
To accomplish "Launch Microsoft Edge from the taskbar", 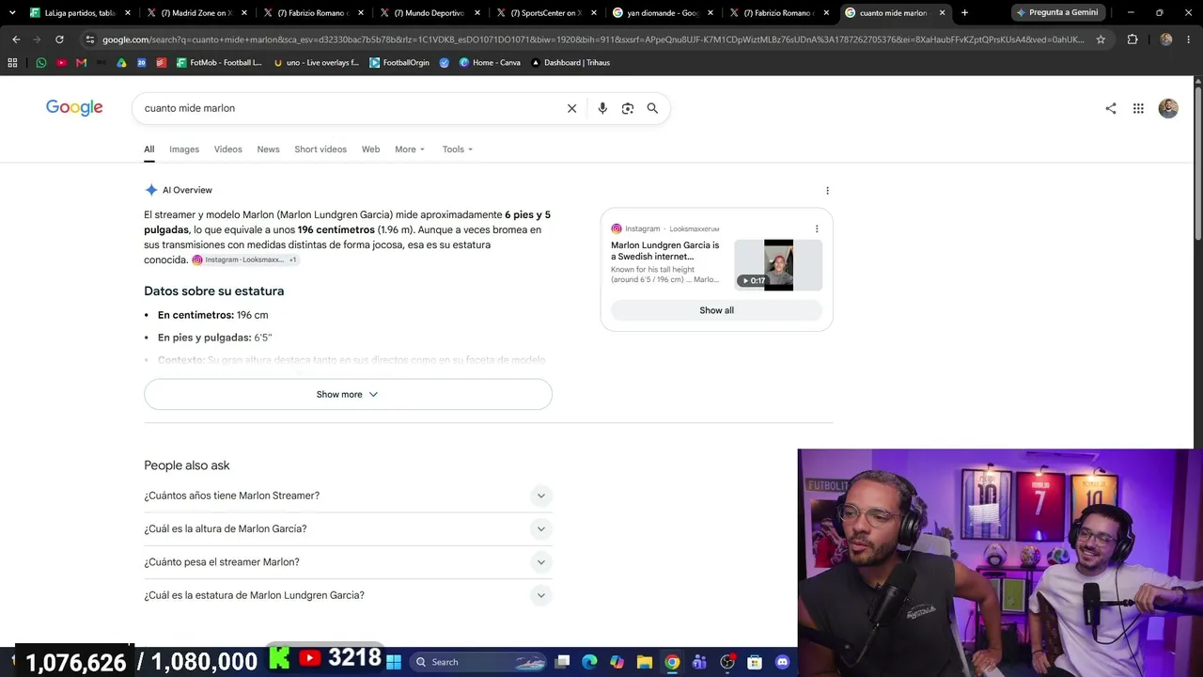I will tap(589, 662).
